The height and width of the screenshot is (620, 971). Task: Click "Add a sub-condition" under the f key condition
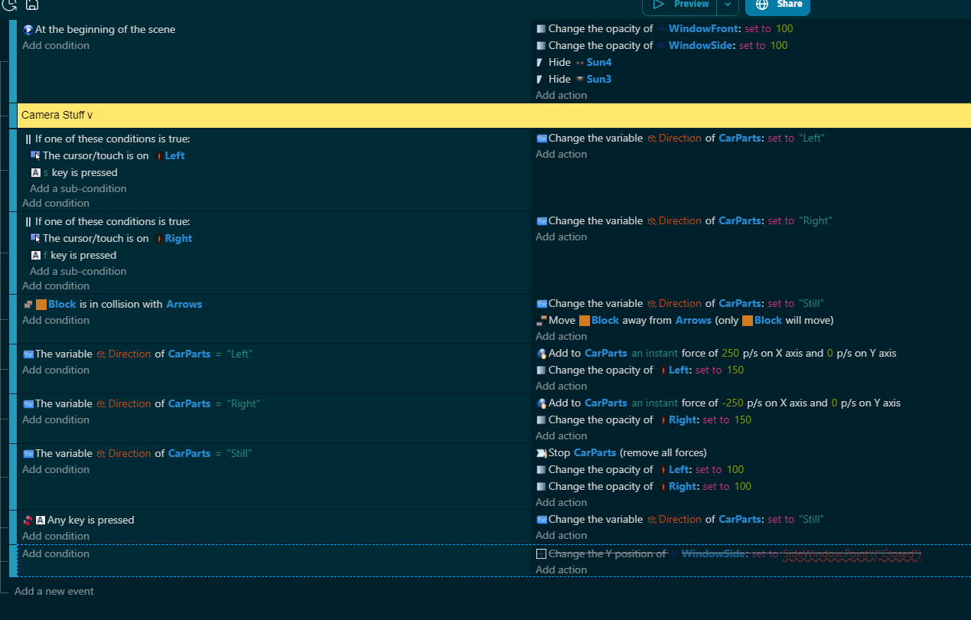[78, 271]
